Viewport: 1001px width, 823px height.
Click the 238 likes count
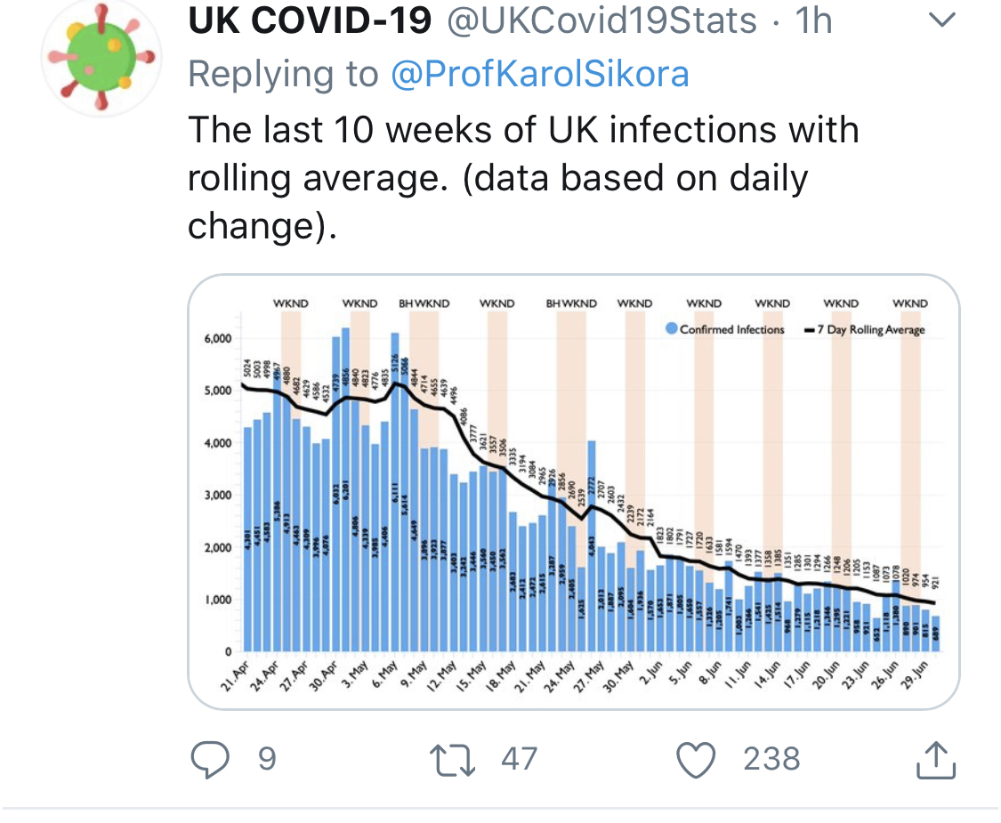[x=771, y=759]
